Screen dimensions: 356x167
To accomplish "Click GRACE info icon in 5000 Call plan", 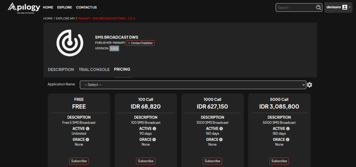I will tap(288, 140).
